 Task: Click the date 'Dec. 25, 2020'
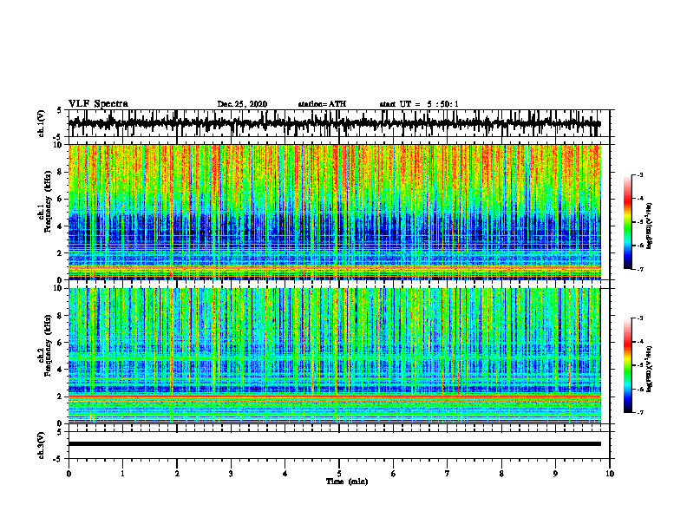coord(242,104)
